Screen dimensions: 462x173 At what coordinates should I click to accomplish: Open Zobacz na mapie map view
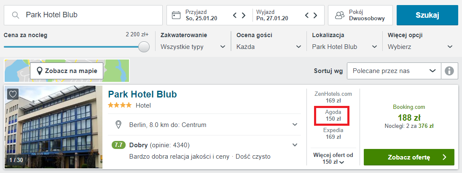pyautogui.click(x=67, y=71)
